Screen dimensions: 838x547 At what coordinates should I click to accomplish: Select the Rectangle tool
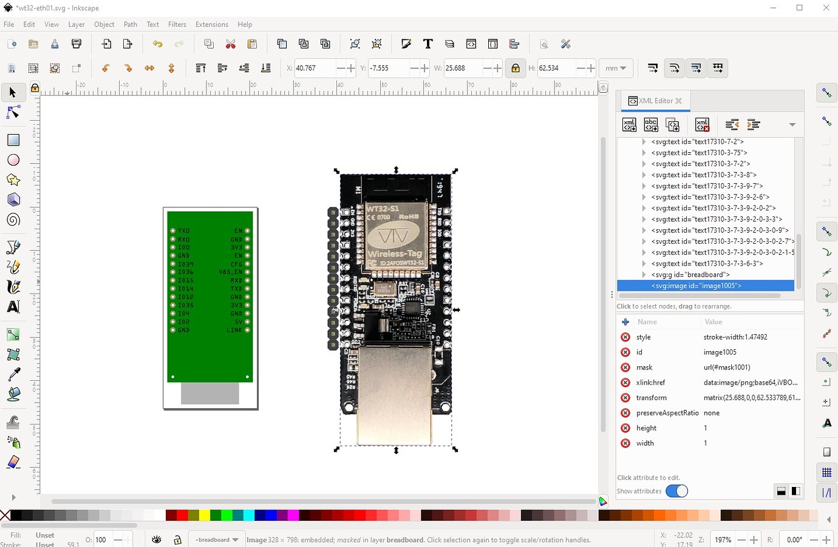click(13, 140)
